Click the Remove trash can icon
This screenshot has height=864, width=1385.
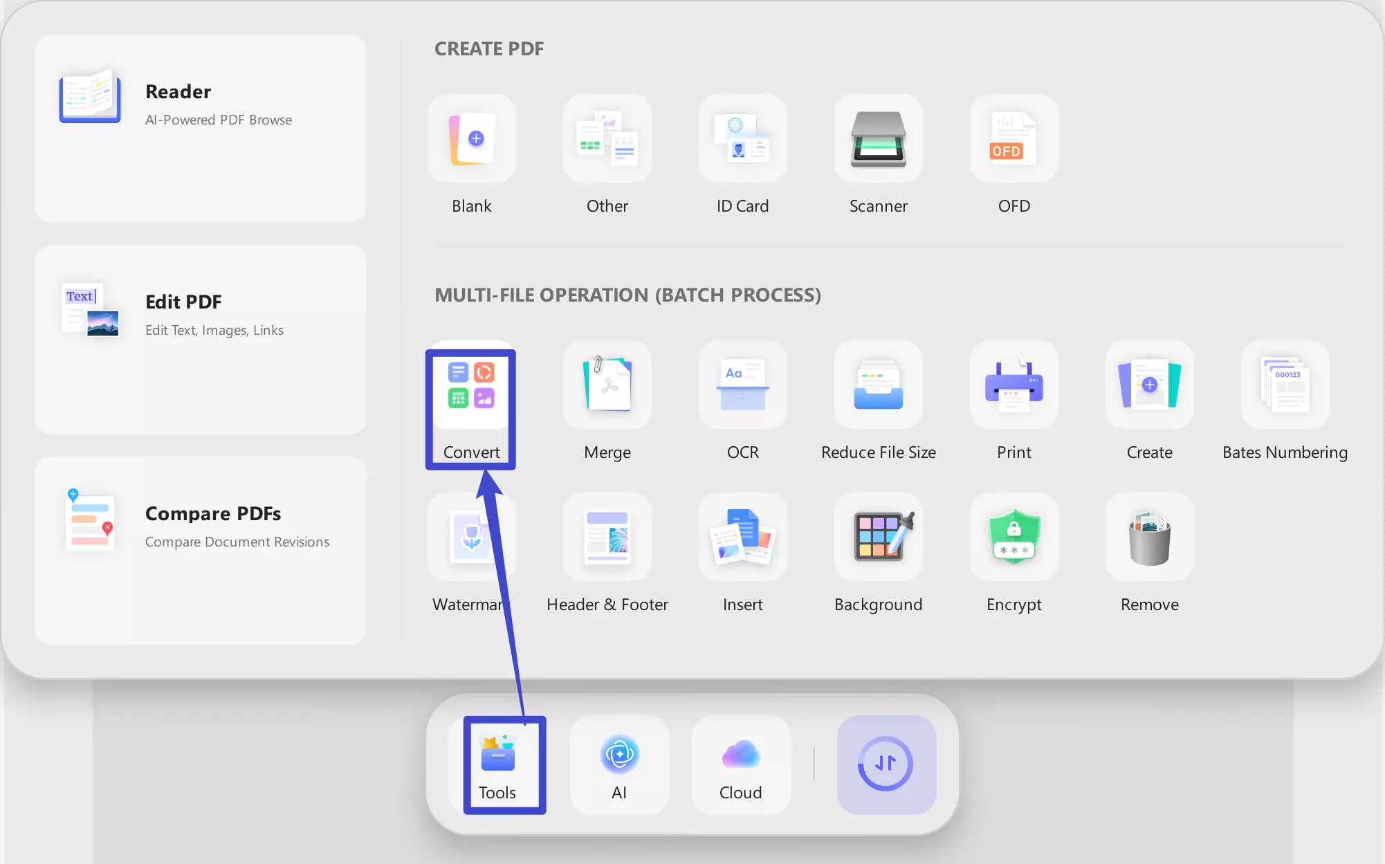[1149, 537]
